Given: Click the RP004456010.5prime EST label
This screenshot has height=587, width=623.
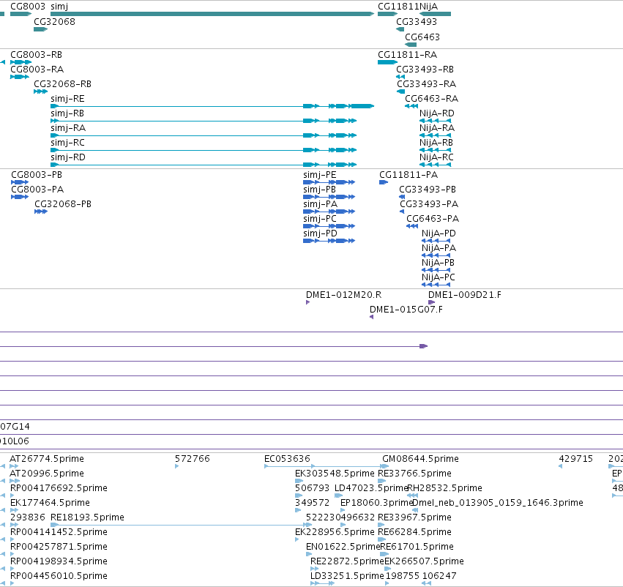Looking at the screenshot, I should 59,577.
